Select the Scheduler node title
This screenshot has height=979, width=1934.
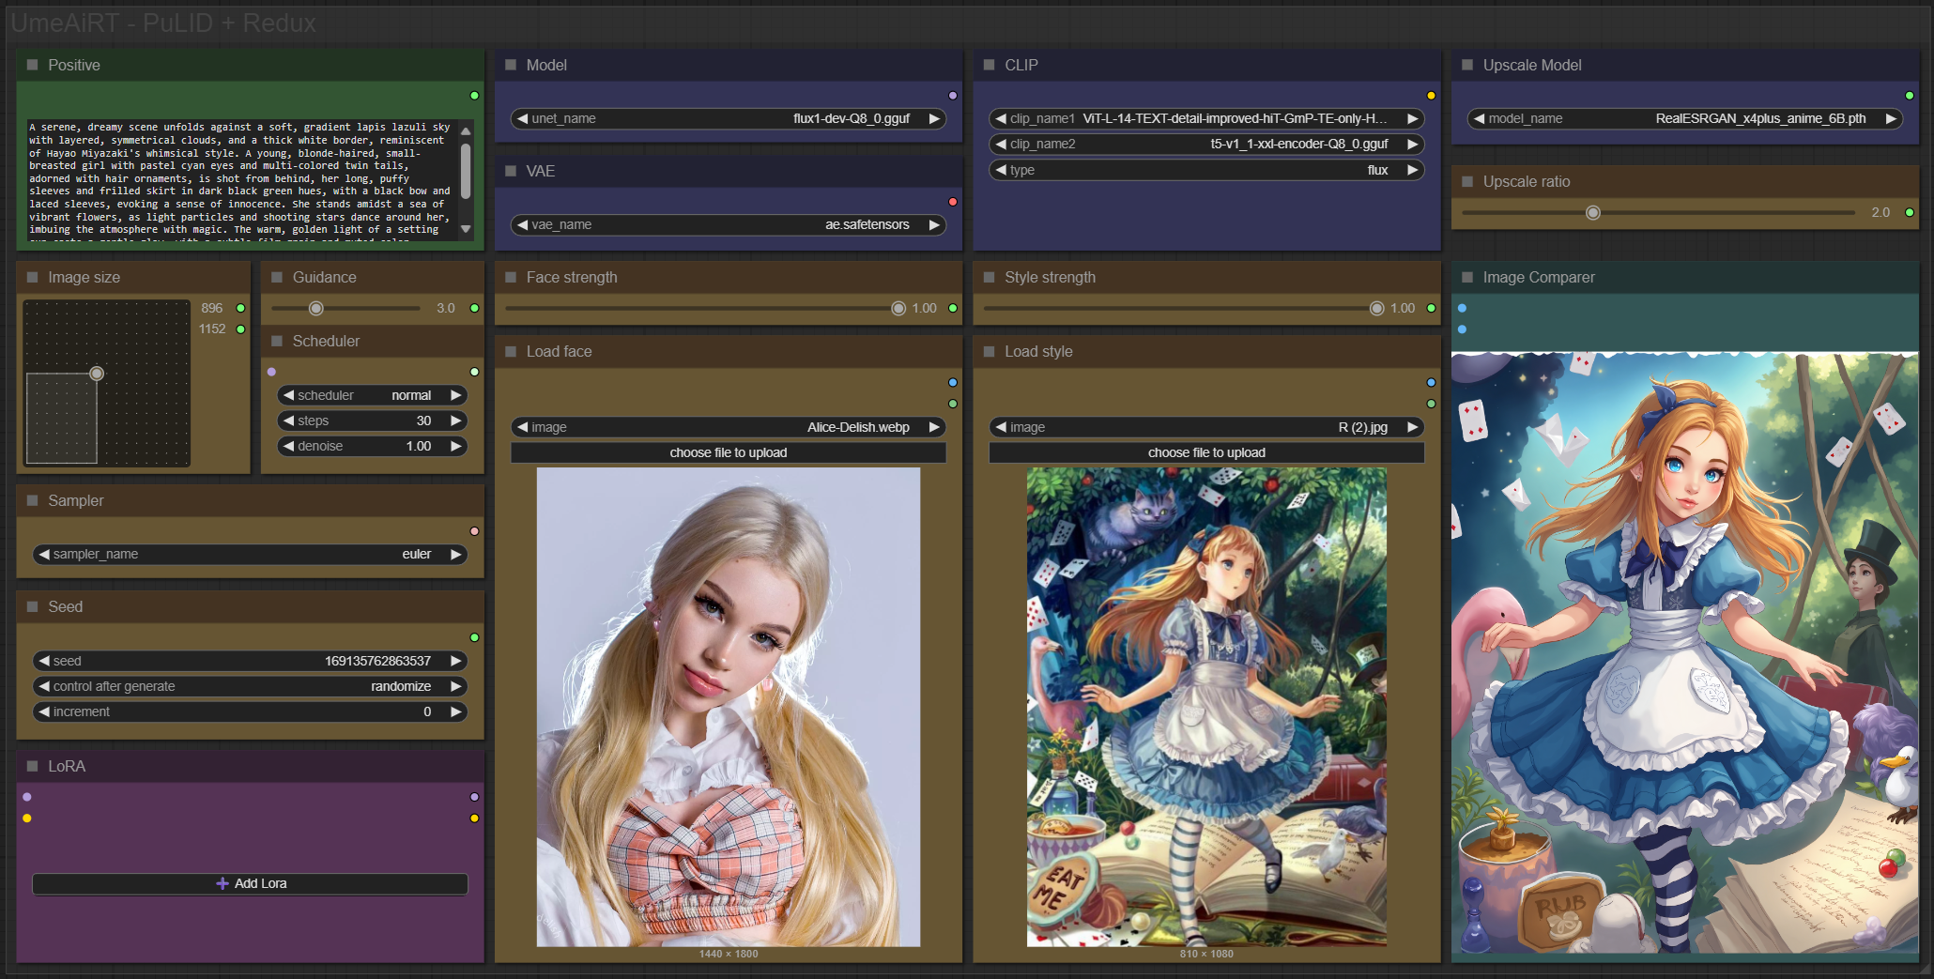click(326, 341)
